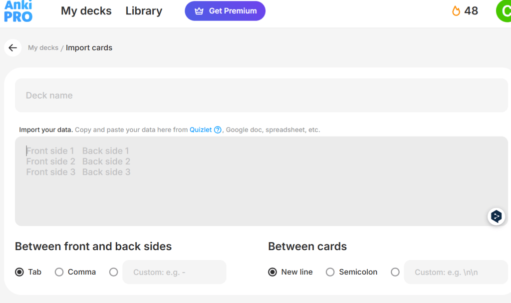Select the Tab separator radio button
The width and height of the screenshot is (511, 303).
click(19, 272)
